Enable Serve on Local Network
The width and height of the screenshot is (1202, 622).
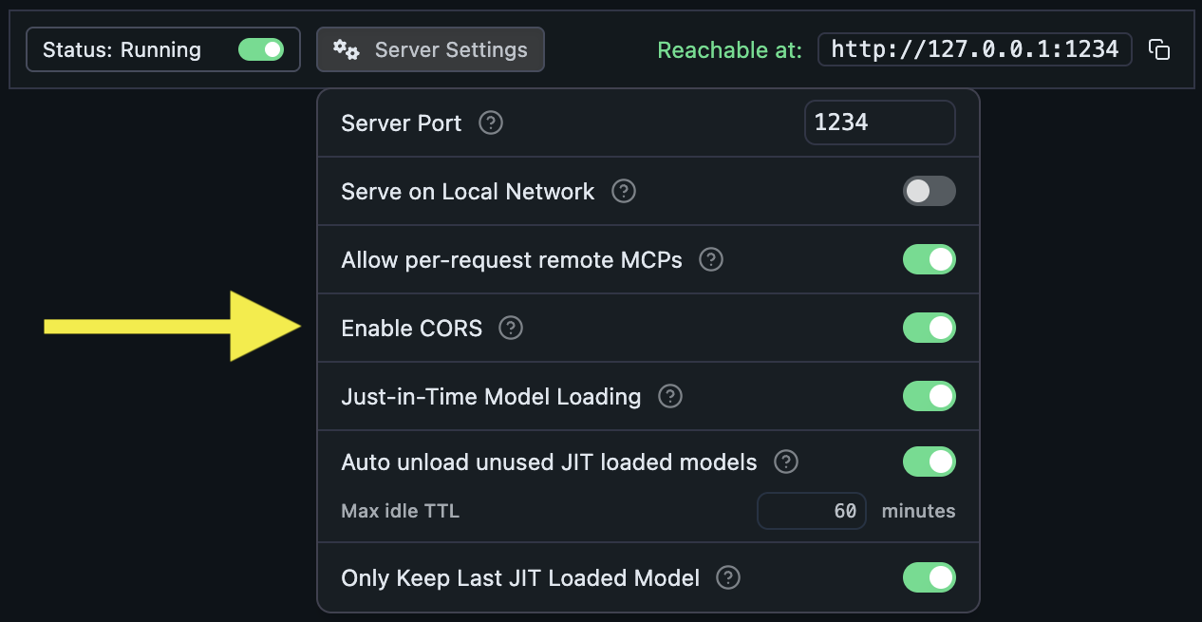(929, 191)
